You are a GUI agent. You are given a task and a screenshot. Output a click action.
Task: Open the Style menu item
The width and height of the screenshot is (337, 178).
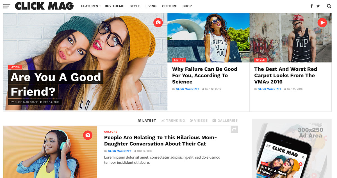click(135, 6)
